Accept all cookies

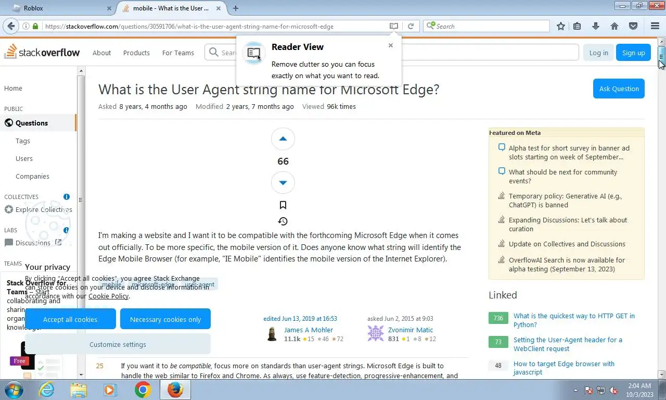70,319
